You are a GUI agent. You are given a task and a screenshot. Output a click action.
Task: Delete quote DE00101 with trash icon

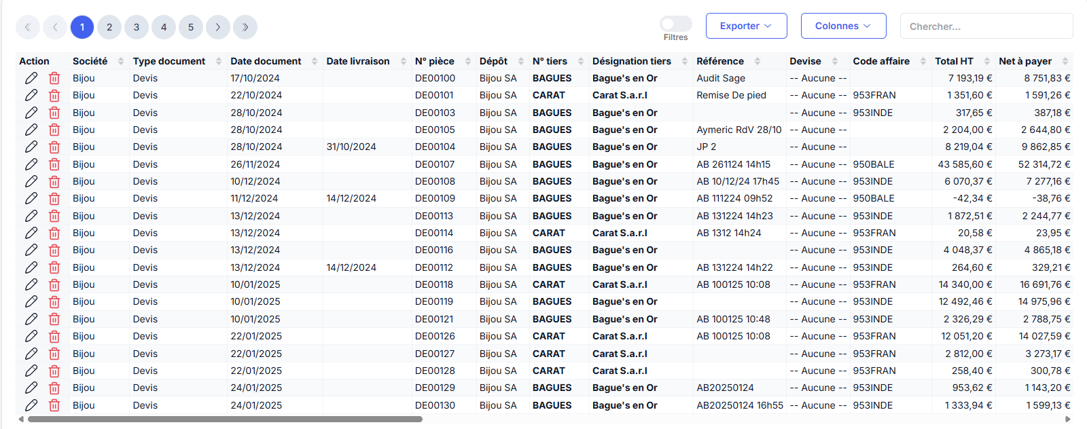pos(54,96)
